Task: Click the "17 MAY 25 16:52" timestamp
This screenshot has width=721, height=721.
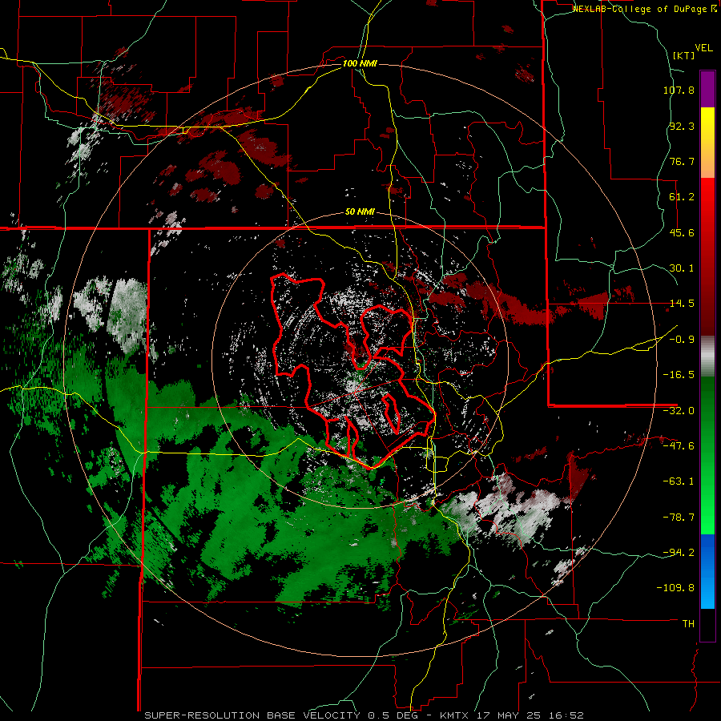Action: click(x=529, y=715)
